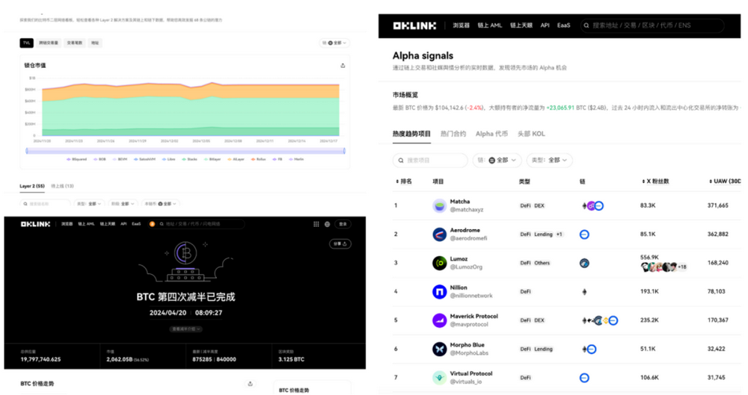
Task: Click the chain icon in the Lumoz row
Action: click(584, 263)
